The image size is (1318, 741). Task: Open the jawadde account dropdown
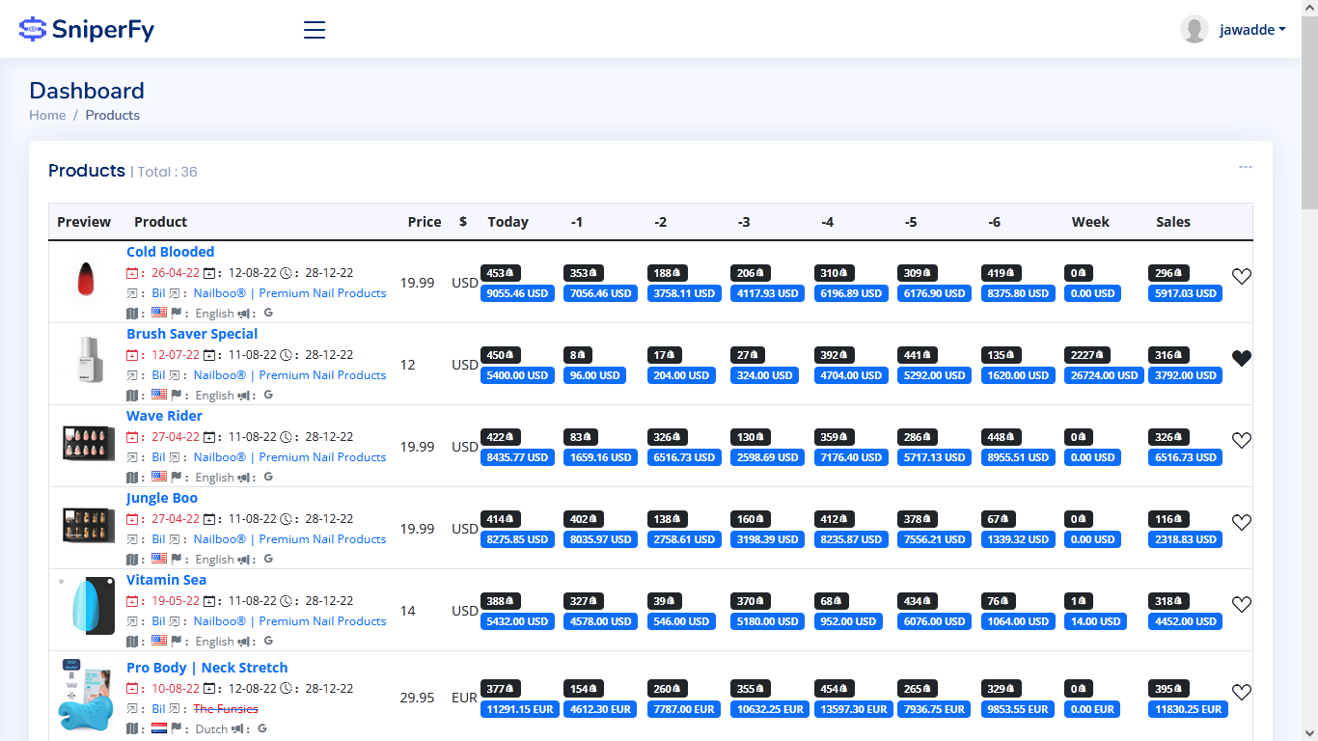[x=1251, y=30]
